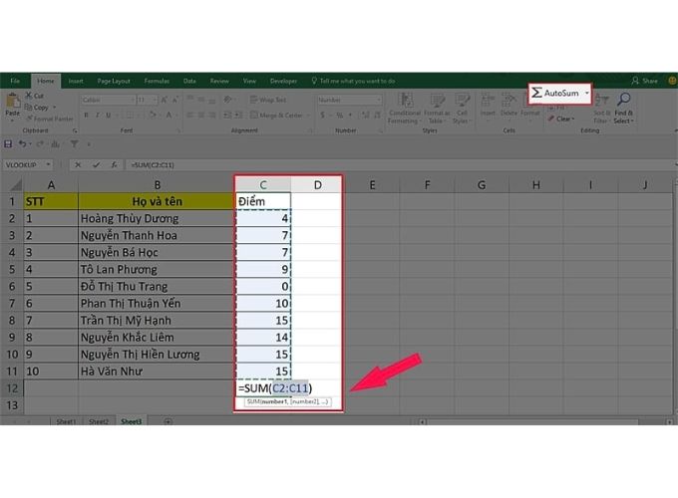The height and width of the screenshot is (498, 678).
Task: Click the Increase Font Size icon
Action: pos(164,100)
